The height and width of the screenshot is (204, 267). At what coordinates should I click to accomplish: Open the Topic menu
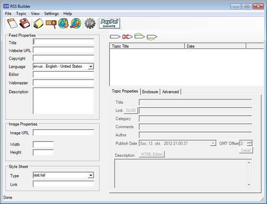click(x=21, y=13)
